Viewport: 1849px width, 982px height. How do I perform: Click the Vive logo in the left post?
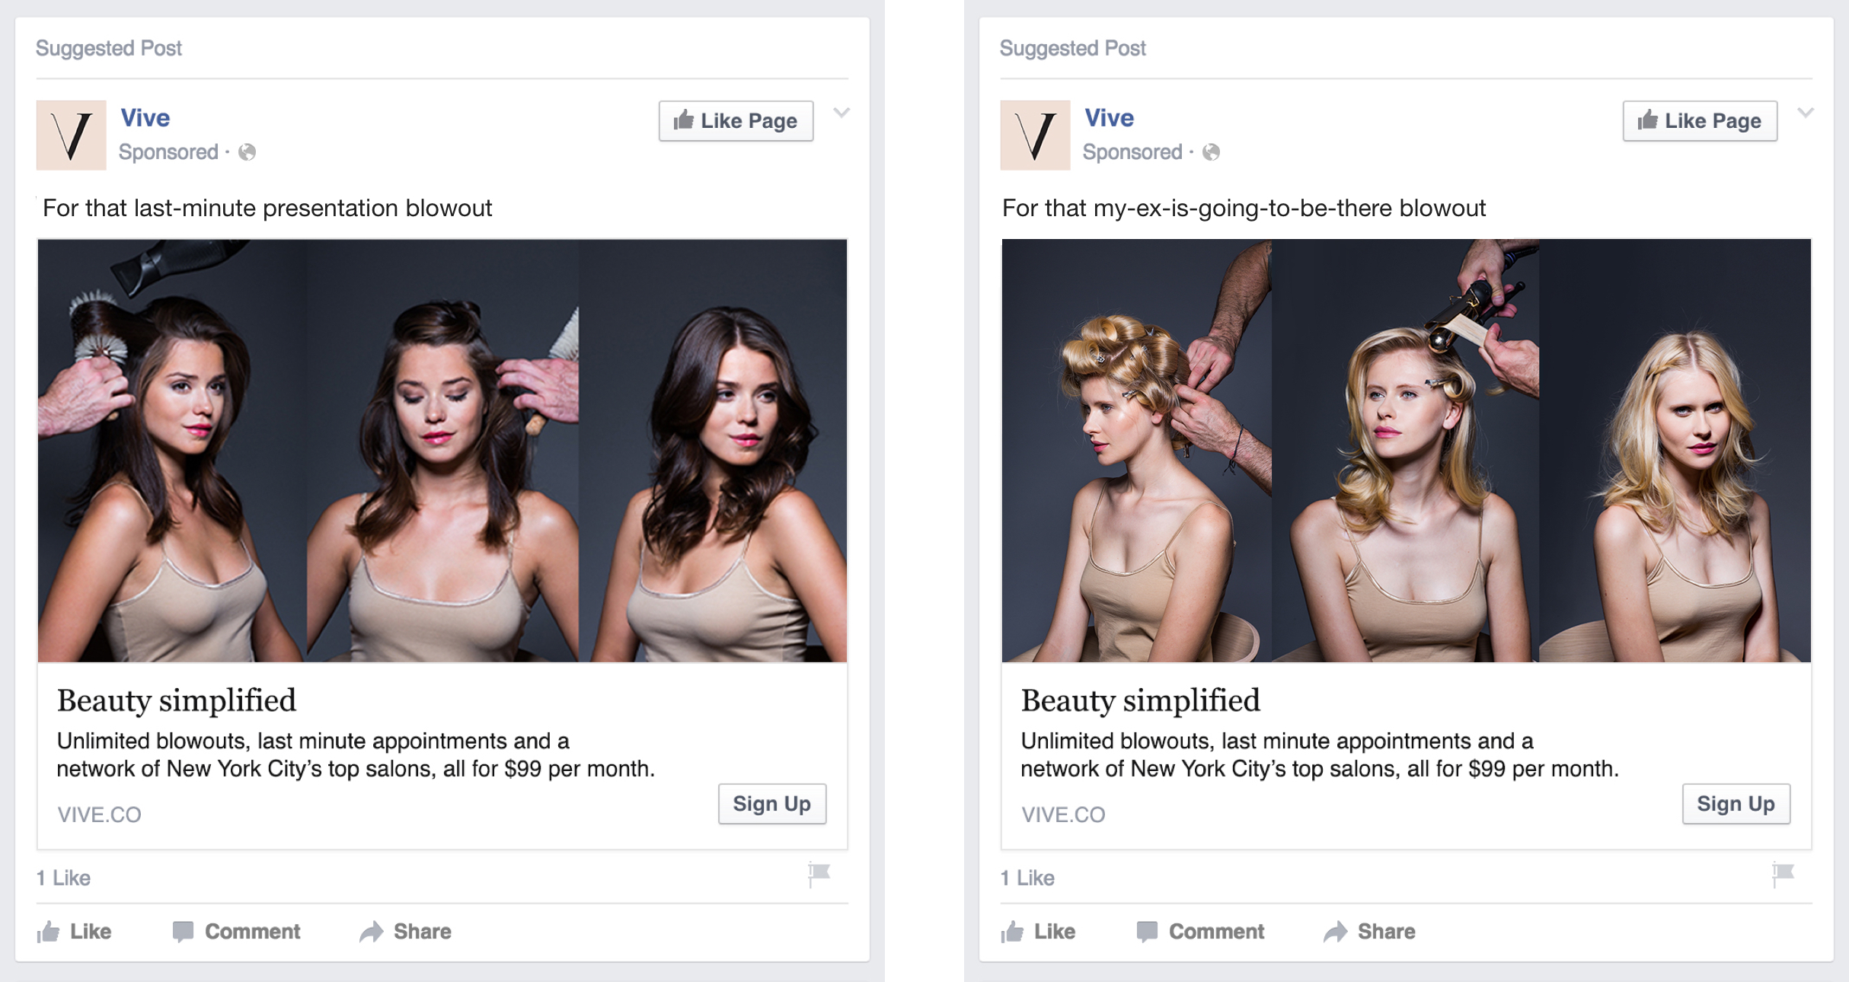[72, 135]
